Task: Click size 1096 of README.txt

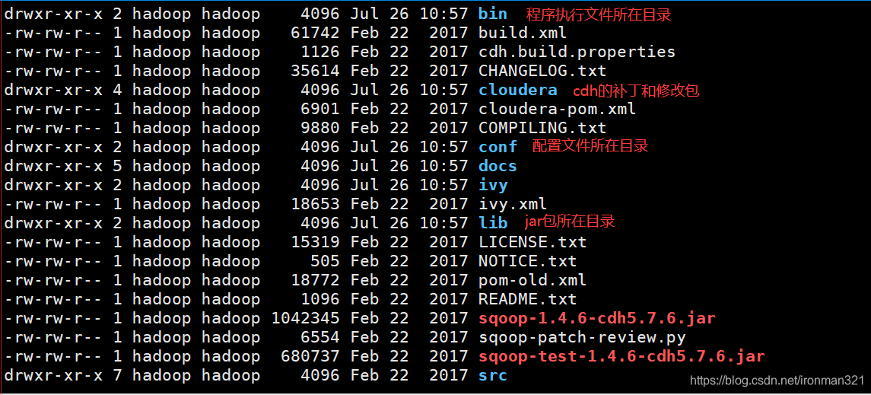Action: tap(320, 299)
